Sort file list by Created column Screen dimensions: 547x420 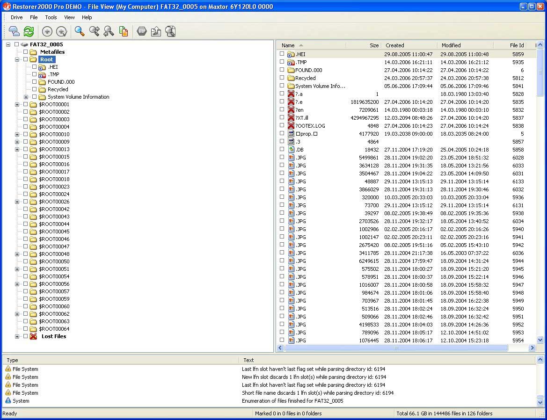[x=409, y=45]
